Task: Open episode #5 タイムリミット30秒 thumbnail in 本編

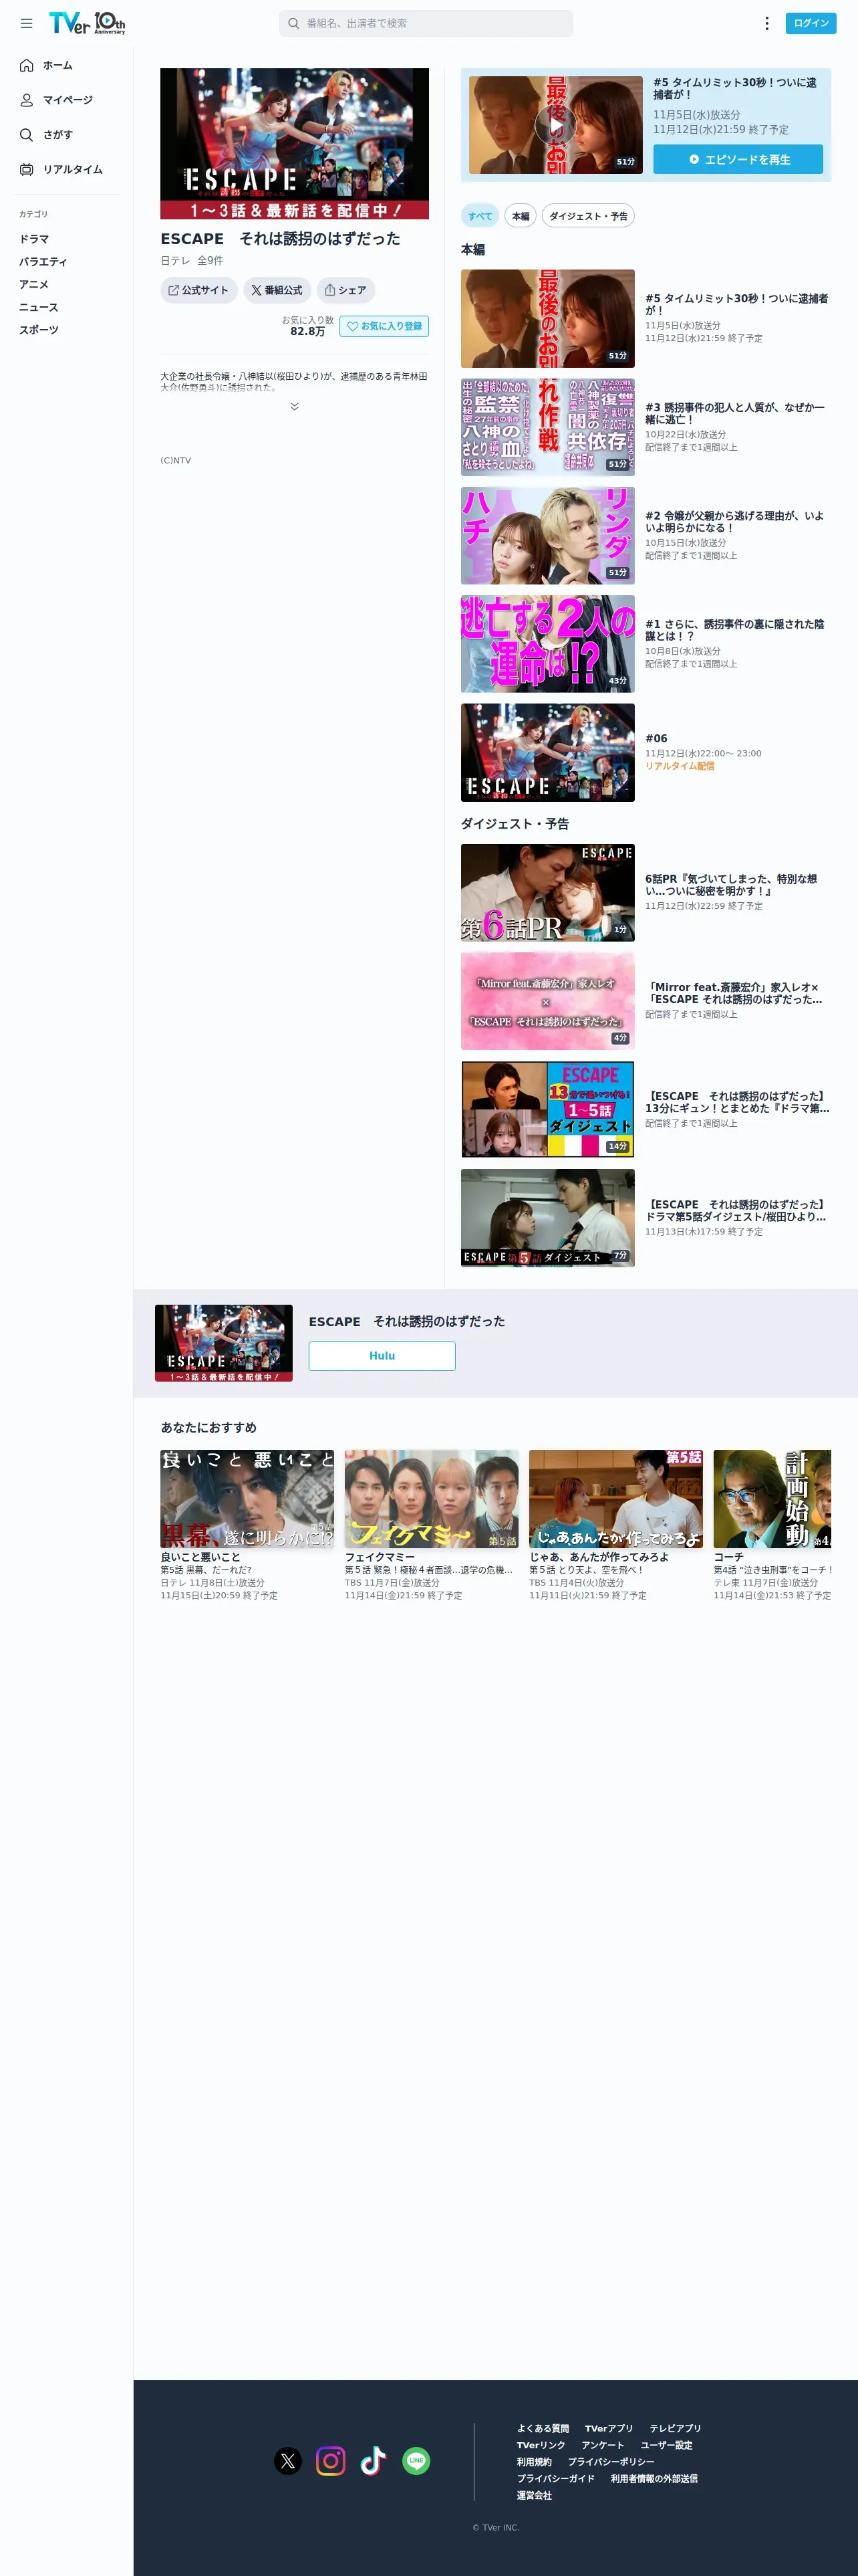Action: coord(547,318)
